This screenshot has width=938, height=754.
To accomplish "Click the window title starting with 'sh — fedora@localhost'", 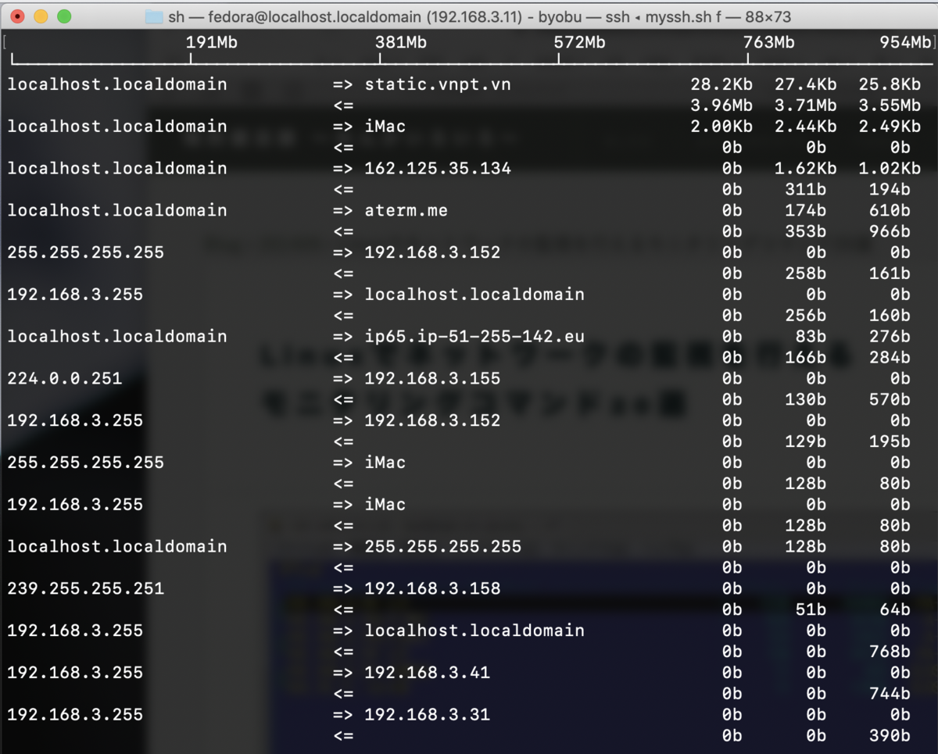I will (x=480, y=16).
